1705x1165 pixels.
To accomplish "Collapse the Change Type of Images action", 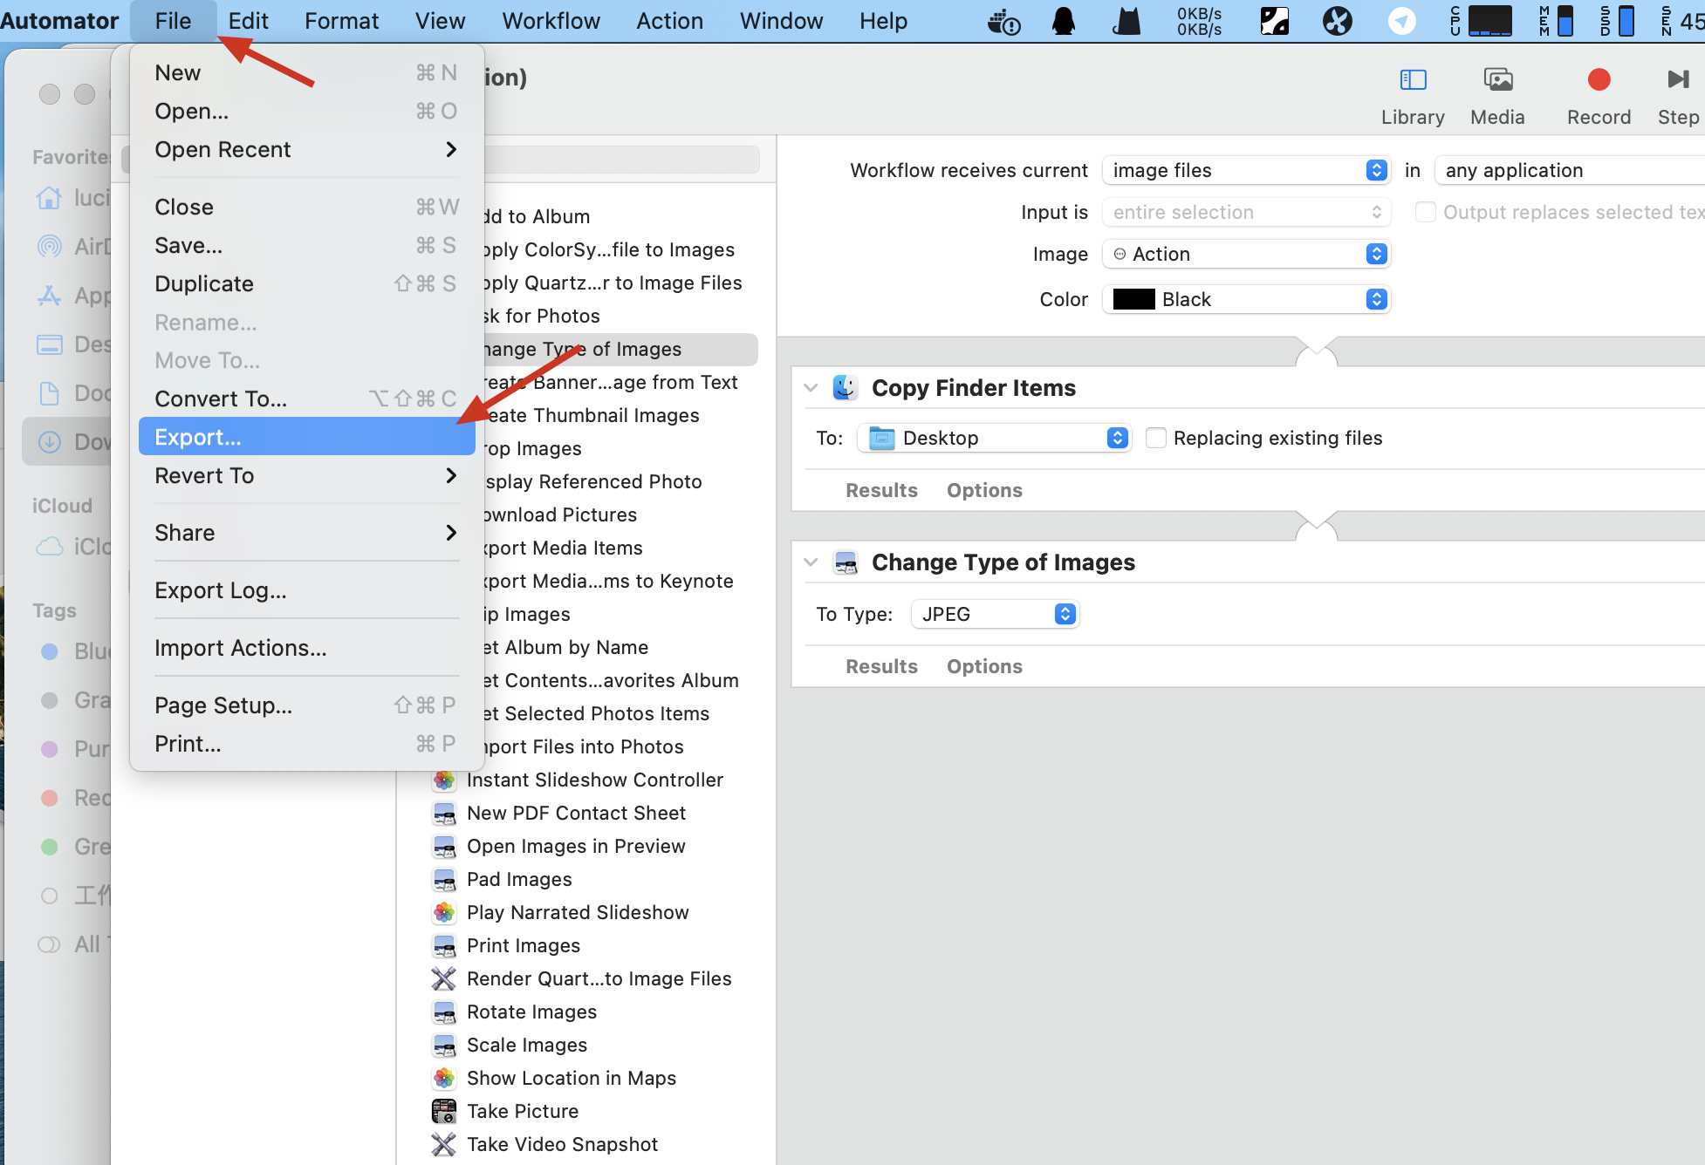I will pyautogui.click(x=811, y=562).
